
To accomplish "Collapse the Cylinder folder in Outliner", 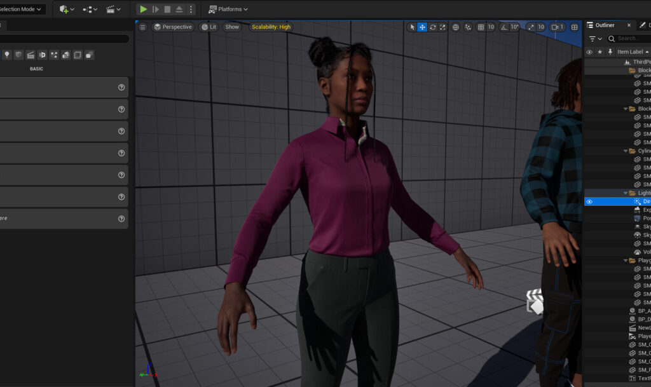I will click(626, 151).
